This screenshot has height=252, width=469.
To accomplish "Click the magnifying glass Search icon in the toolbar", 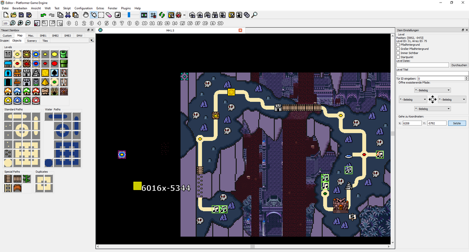I will [254, 15].
